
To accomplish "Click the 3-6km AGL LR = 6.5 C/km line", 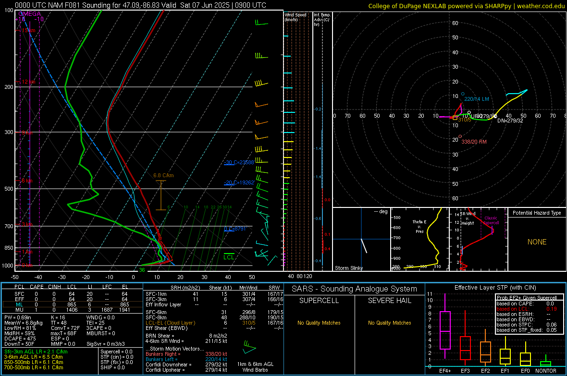I will pyautogui.click(x=34, y=357).
